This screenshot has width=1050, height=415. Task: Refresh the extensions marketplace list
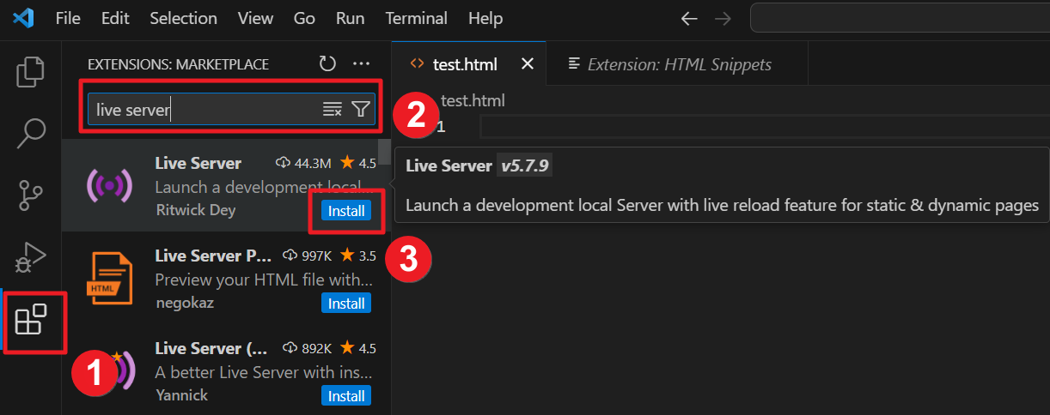(327, 63)
